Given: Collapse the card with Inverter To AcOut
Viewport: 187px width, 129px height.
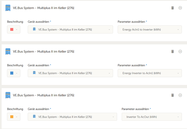Looking at the screenshot, I should coord(180,95).
